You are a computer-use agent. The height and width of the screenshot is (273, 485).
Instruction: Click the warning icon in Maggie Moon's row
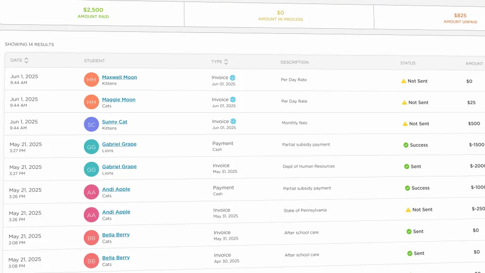(404, 103)
